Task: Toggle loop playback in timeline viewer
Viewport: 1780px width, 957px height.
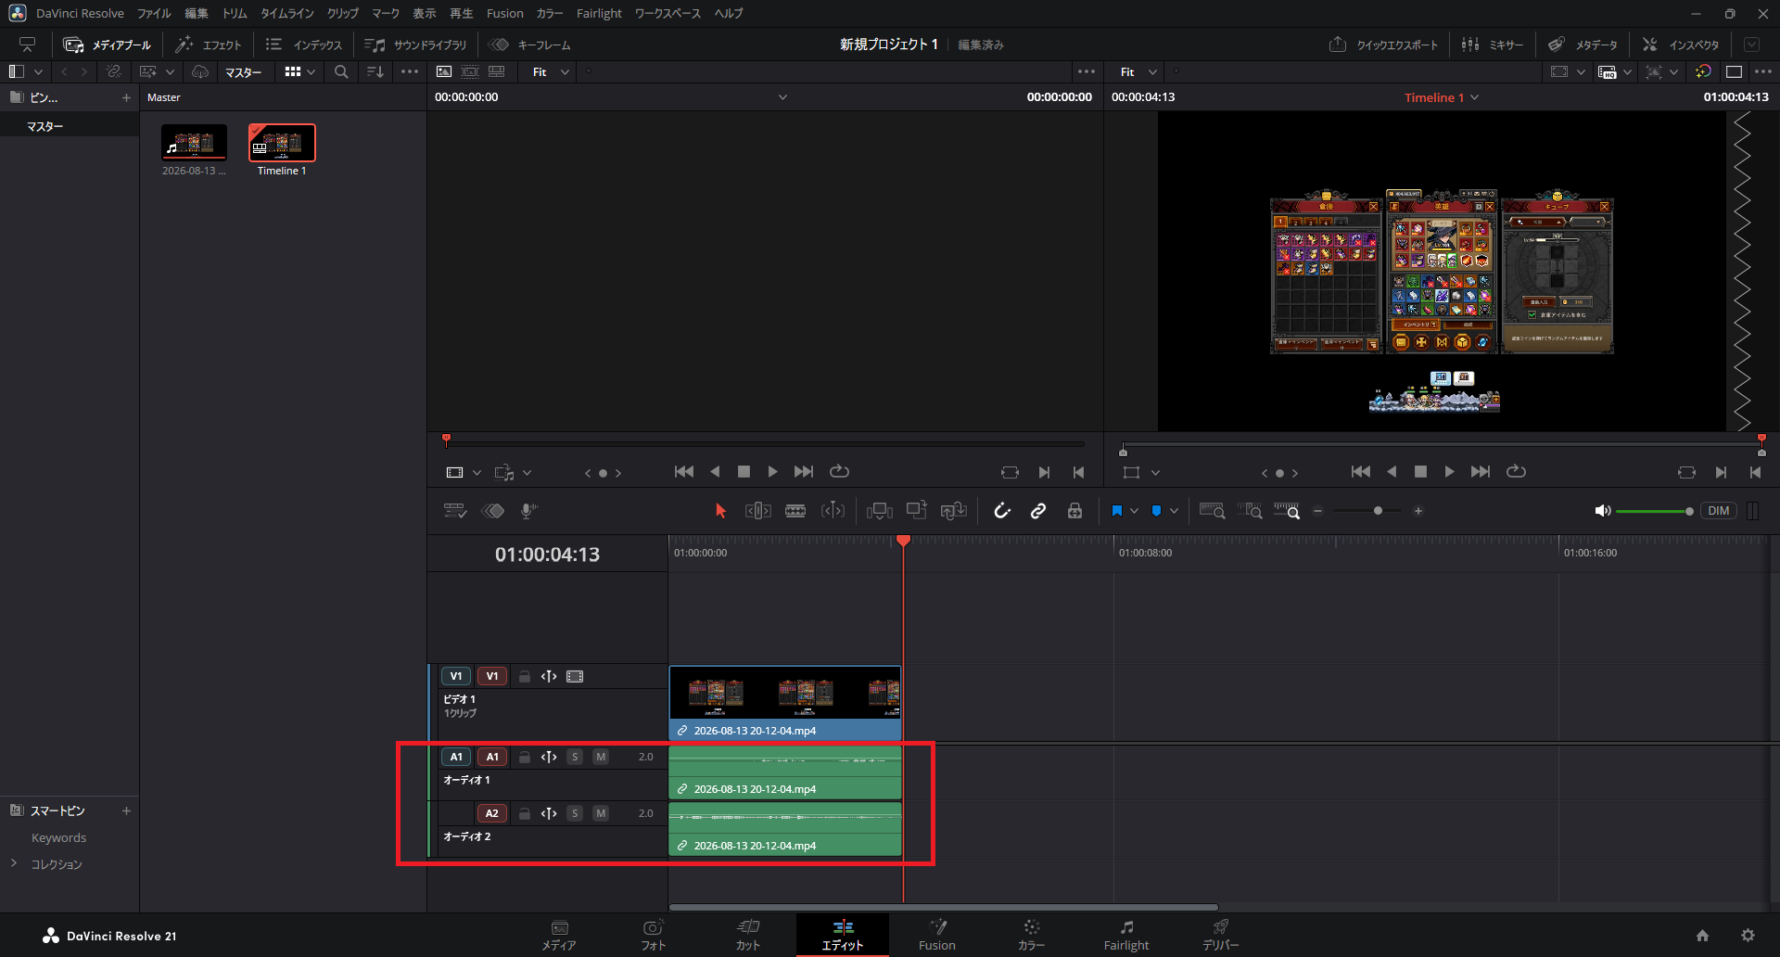Action: pos(1516,472)
